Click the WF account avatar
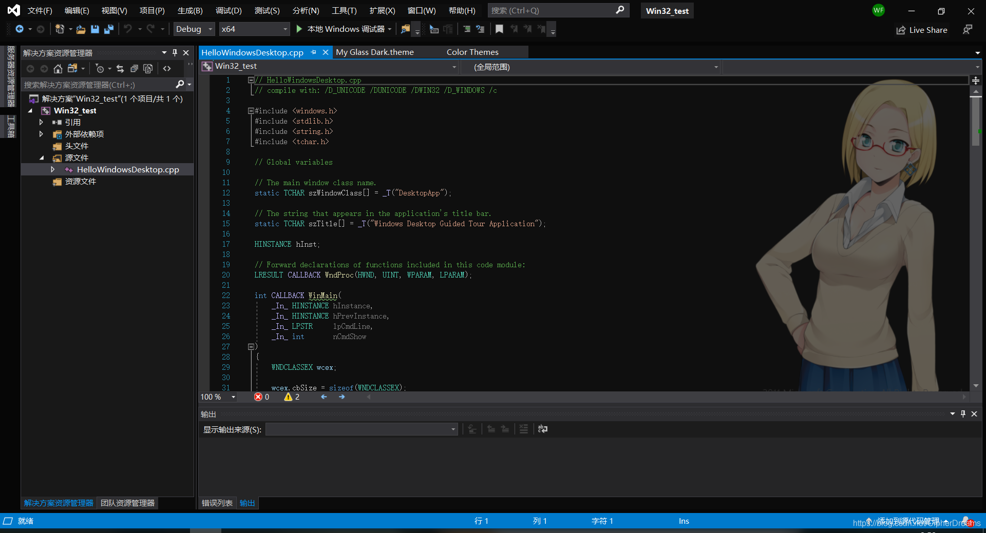 pyautogui.click(x=879, y=10)
